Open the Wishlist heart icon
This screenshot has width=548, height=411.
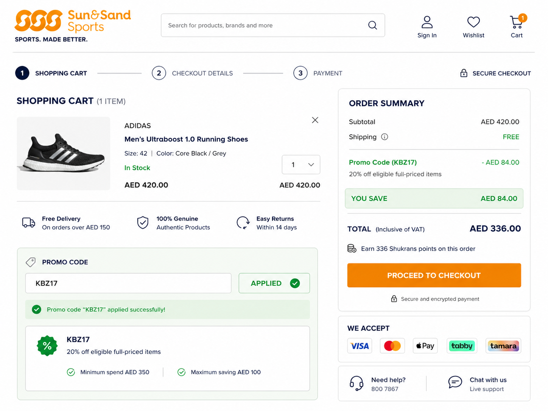point(473,22)
